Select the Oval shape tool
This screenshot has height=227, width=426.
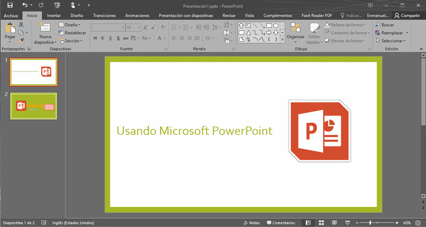pos(276,25)
